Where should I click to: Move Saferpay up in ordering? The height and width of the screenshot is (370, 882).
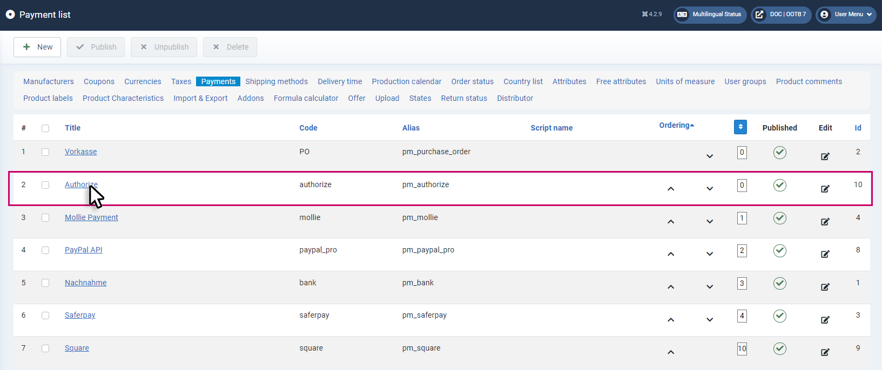tap(671, 320)
